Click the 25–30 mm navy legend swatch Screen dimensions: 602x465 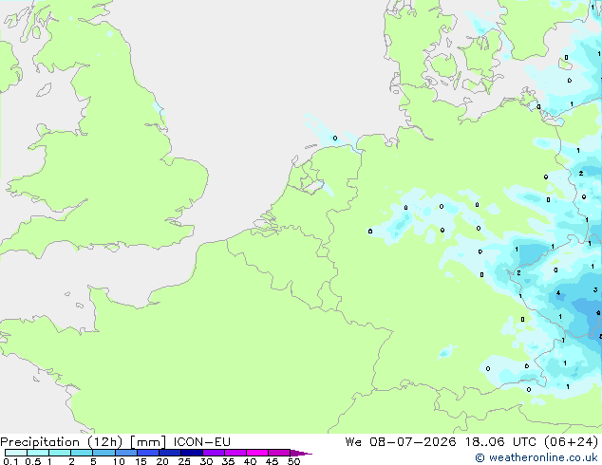[192, 453]
